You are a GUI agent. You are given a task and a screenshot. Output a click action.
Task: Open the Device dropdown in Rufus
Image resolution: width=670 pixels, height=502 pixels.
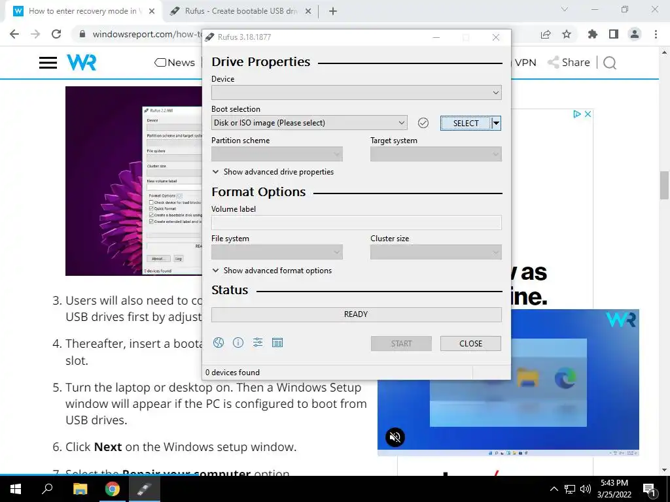point(357,93)
